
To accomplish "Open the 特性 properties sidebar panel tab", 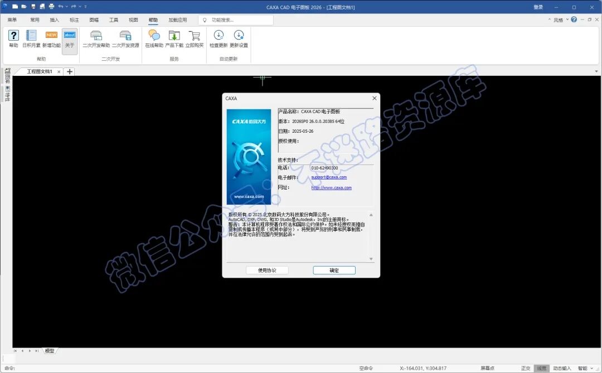I will coord(7,94).
